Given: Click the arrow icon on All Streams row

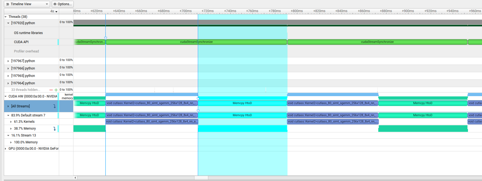Looking at the screenshot, I should click(54, 106).
